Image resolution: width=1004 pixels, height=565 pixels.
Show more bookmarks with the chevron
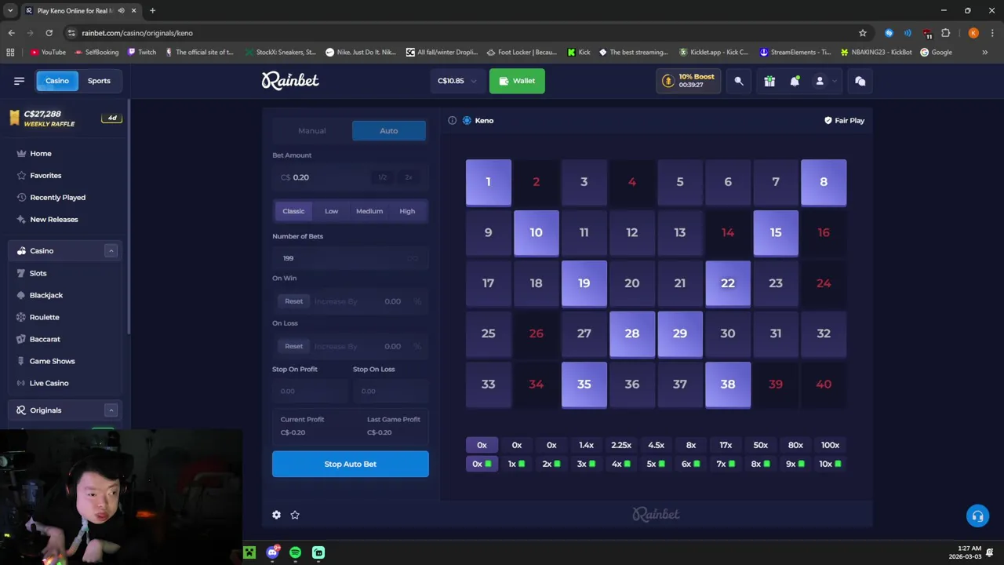985,53
